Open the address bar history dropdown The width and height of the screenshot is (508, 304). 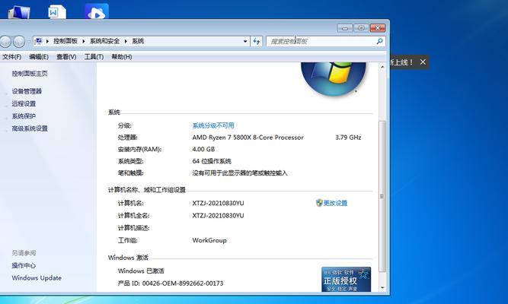[245, 41]
